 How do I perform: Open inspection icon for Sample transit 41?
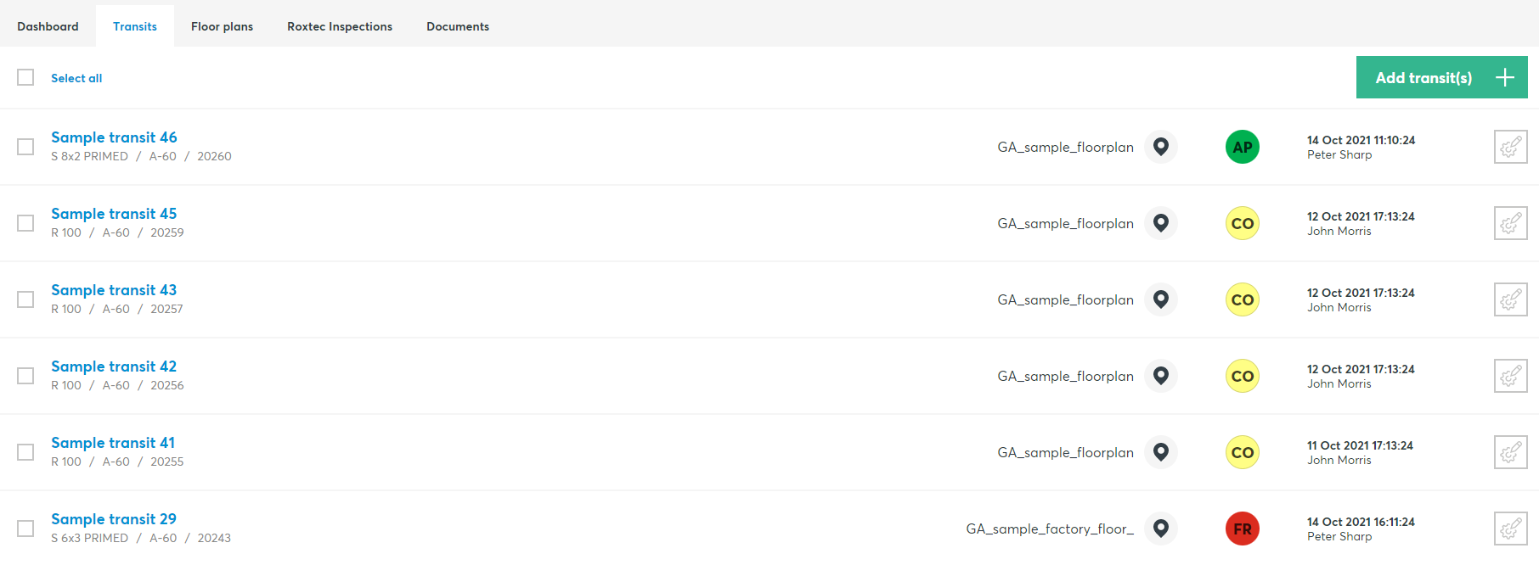click(x=1510, y=452)
